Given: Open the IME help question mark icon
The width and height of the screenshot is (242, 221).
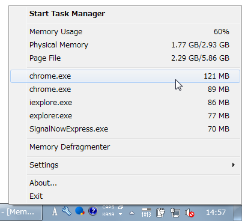Looking at the screenshot, I should pos(92,211).
